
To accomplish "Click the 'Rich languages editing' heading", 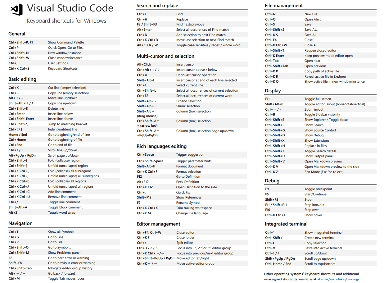I will (x=161, y=146).
